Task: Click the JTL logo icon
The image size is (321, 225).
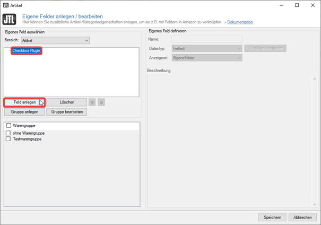Action: tap(9, 19)
